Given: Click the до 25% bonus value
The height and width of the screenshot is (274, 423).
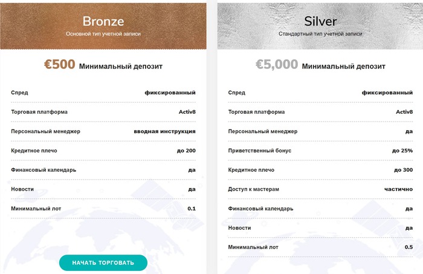Looking at the screenshot, I should tap(402, 151).
